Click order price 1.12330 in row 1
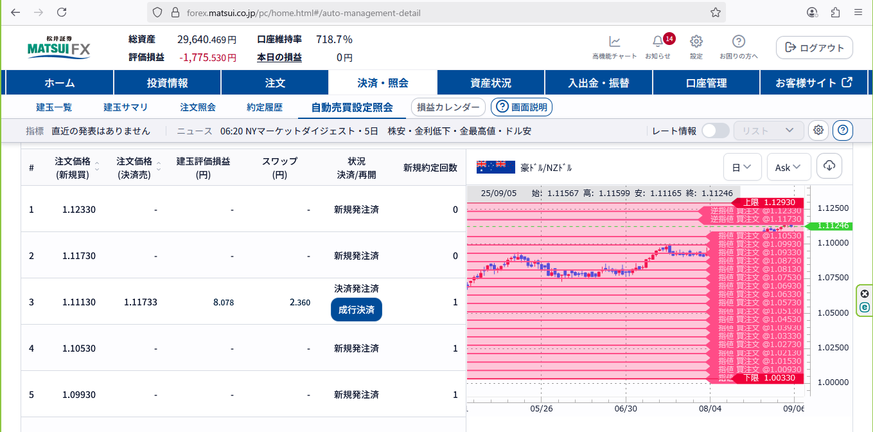This screenshot has width=873, height=432. click(x=79, y=210)
